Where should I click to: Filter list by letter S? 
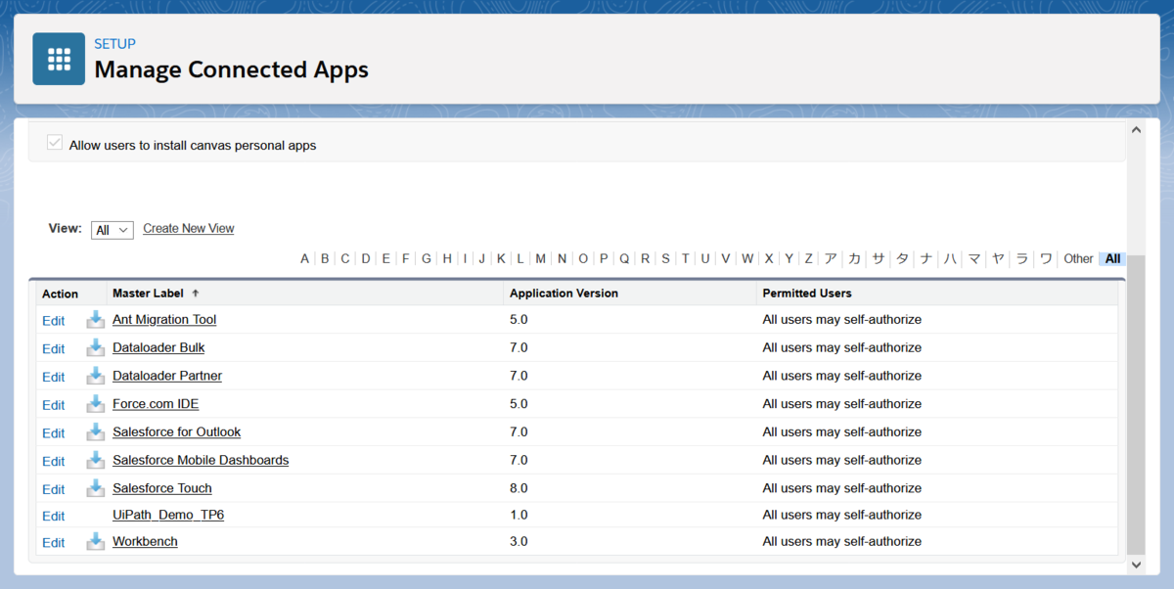click(665, 259)
